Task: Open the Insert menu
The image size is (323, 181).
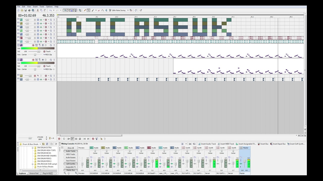Action: tap(35, 7)
